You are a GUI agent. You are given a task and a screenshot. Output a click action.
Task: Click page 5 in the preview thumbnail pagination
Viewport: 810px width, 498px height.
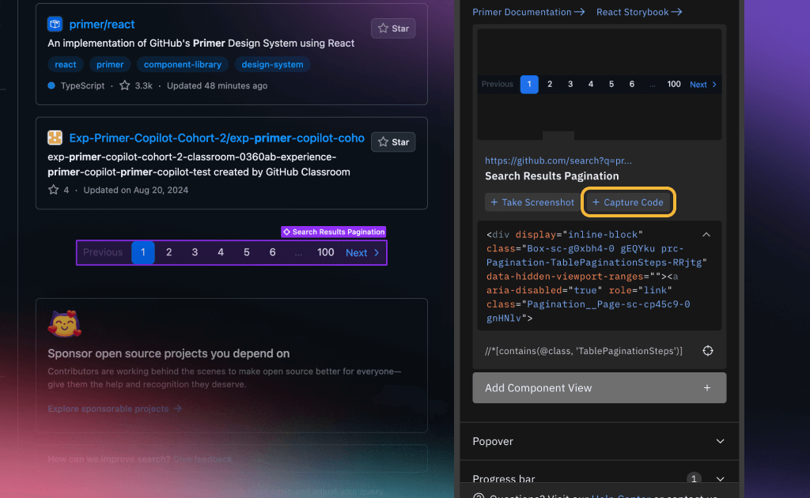click(x=611, y=84)
